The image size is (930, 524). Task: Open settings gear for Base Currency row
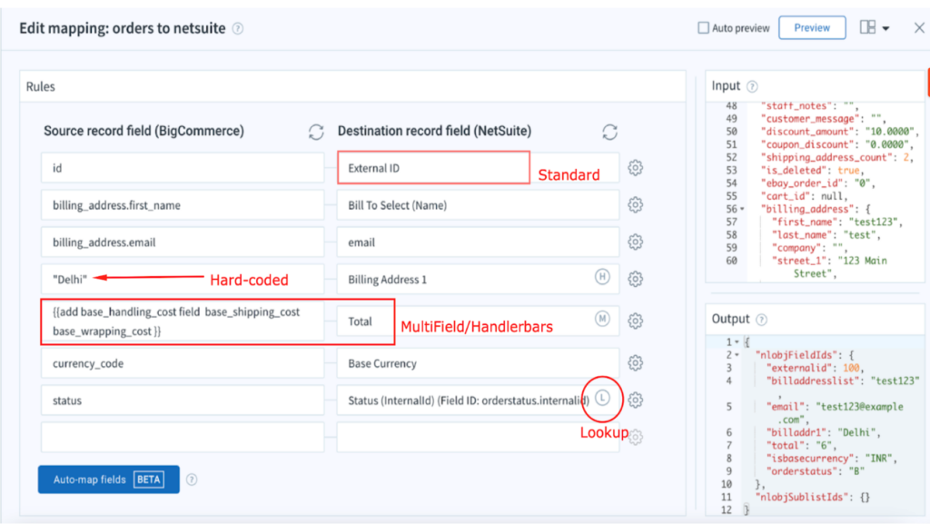635,362
